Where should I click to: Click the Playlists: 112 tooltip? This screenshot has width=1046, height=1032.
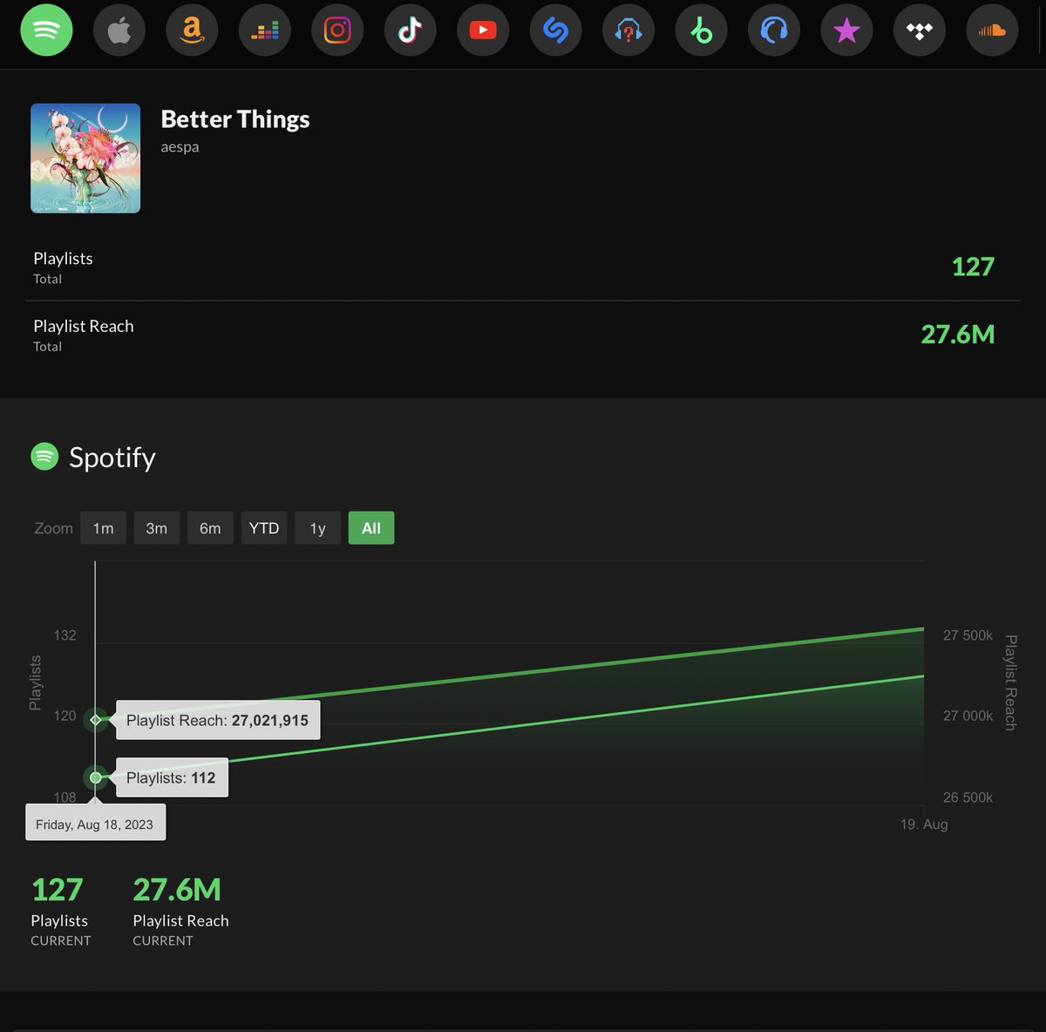[x=171, y=777]
